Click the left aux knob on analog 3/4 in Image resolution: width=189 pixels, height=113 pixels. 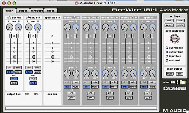click(x=86, y=27)
